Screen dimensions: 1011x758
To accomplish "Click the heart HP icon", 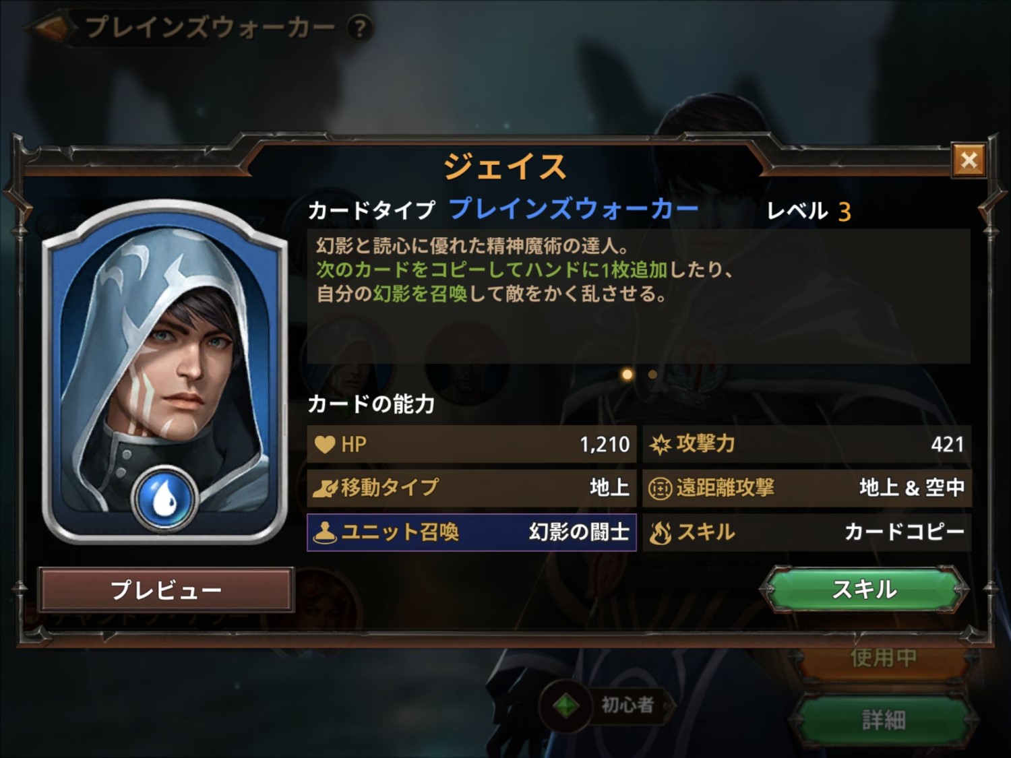I will pos(324,445).
